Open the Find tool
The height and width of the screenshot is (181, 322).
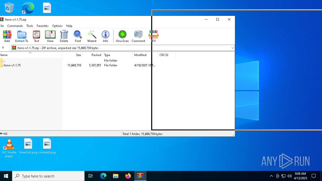click(x=78, y=36)
